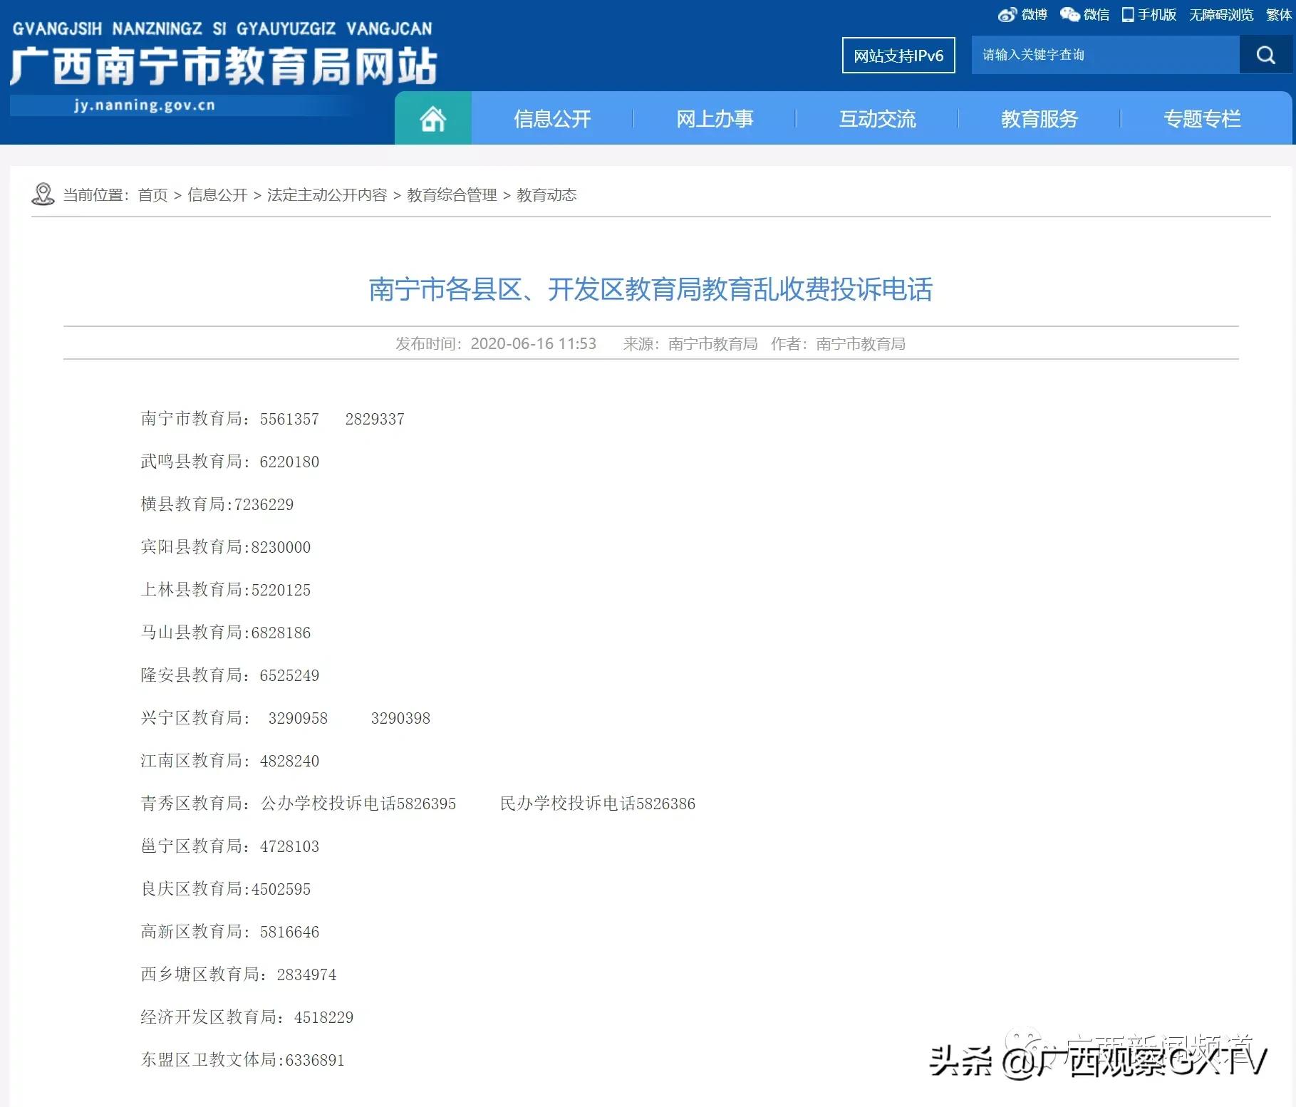Click 法定主动公开内容 breadcrumb link
This screenshot has height=1107, width=1296.
[x=326, y=195]
